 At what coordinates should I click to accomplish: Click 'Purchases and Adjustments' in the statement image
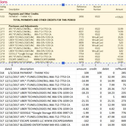point(23,26)
